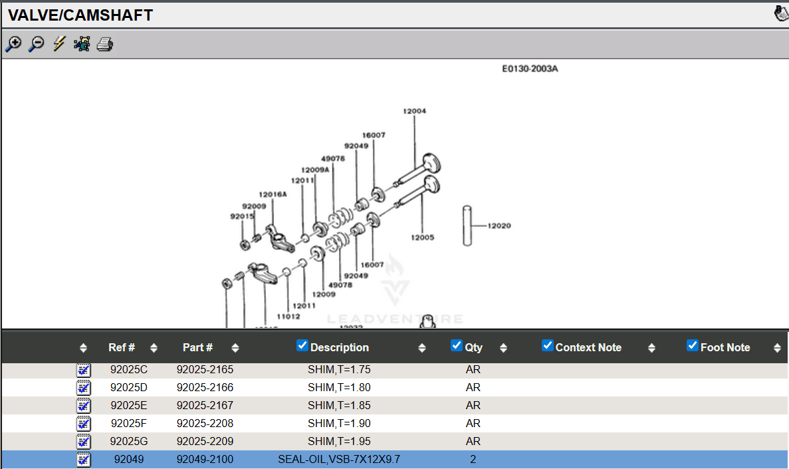Click the notepad icon in row 92049
Image resolution: width=789 pixels, height=469 pixels.
[83, 460]
